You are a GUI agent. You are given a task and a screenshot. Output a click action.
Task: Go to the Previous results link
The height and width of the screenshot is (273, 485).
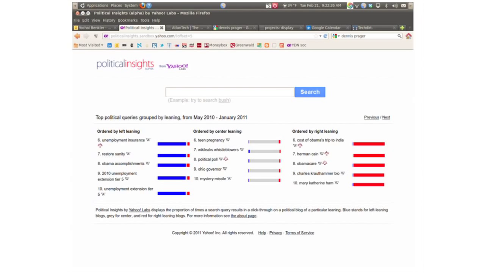pyautogui.click(x=371, y=118)
